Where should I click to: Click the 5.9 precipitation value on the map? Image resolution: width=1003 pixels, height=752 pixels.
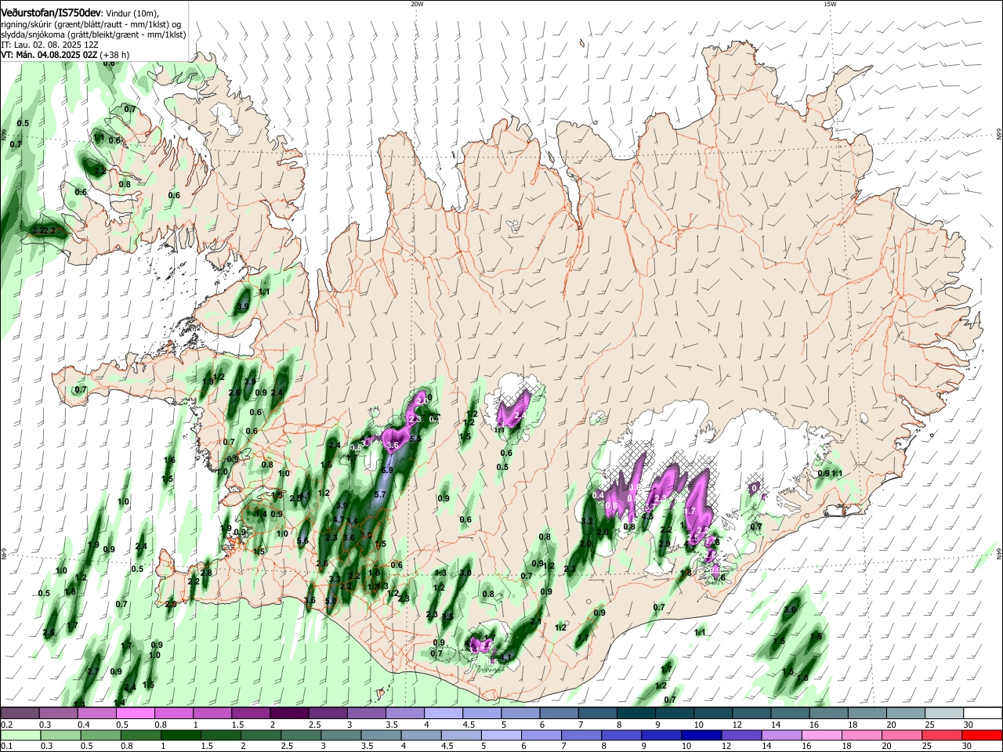(x=386, y=470)
